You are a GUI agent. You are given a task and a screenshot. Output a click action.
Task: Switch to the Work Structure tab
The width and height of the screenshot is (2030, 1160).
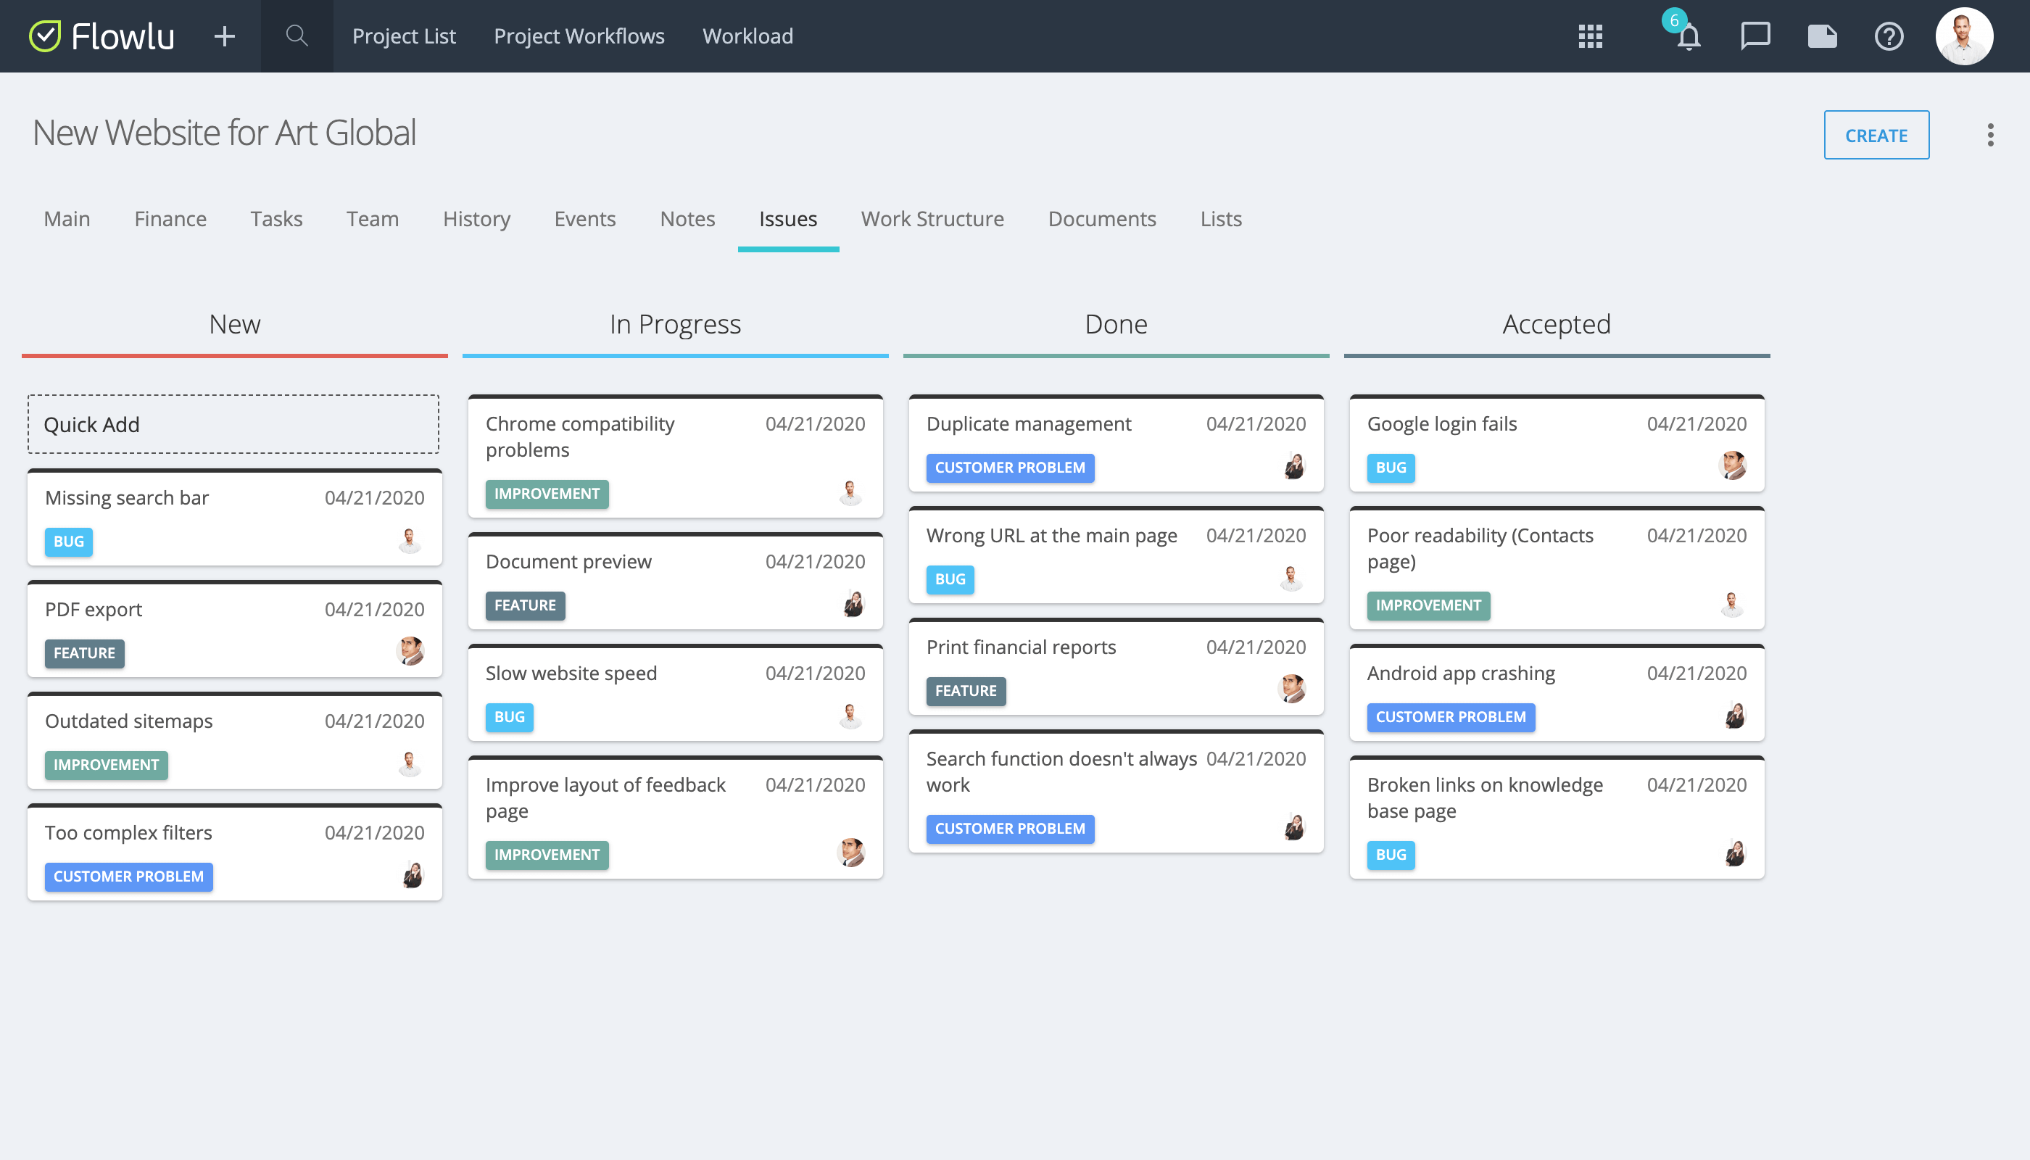click(x=932, y=219)
